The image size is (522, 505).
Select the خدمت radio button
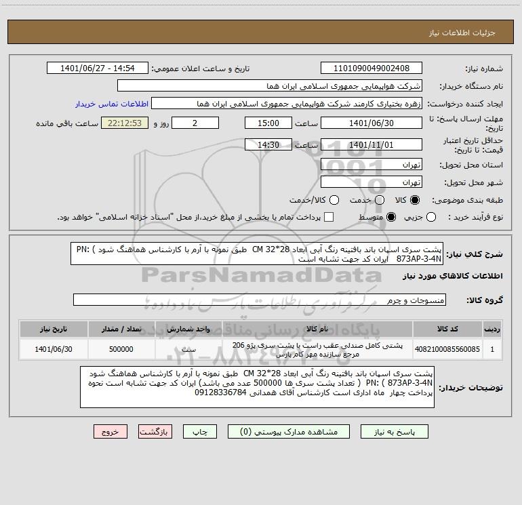point(380,200)
